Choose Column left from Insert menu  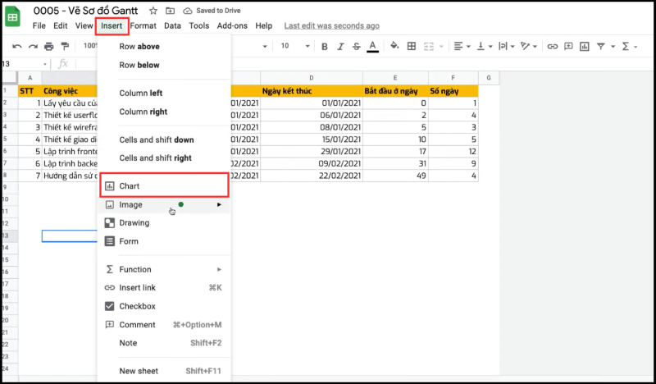(x=164, y=93)
